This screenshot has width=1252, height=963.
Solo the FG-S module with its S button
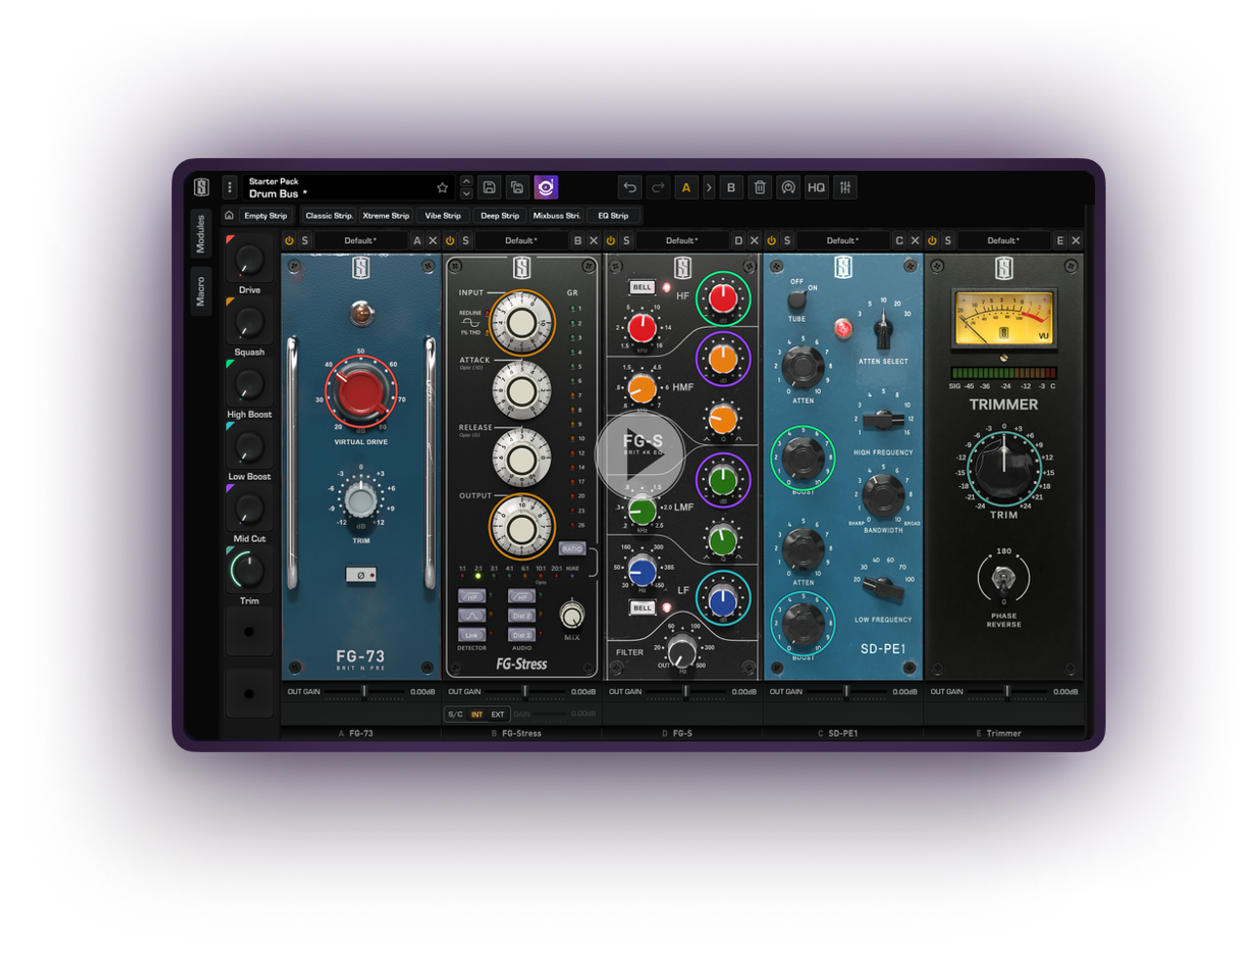(x=626, y=241)
